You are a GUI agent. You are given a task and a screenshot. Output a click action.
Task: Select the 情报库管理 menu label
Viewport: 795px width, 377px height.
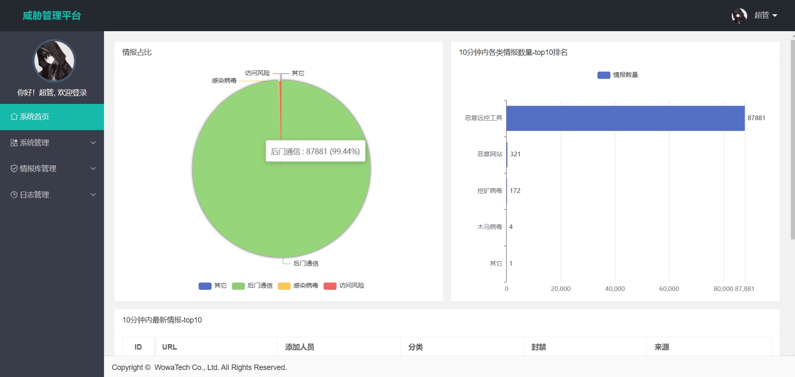coord(38,169)
